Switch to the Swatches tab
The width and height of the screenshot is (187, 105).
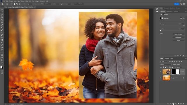(166, 8)
